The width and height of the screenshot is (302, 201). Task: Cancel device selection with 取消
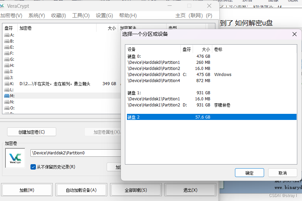283,173
